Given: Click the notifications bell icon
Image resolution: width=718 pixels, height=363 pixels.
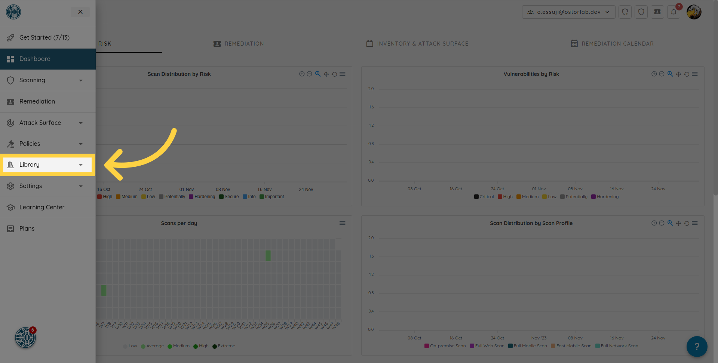Looking at the screenshot, I should click(673, 12).
